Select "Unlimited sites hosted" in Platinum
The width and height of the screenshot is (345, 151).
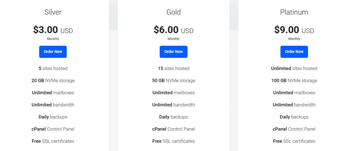[x=294, y=68]
